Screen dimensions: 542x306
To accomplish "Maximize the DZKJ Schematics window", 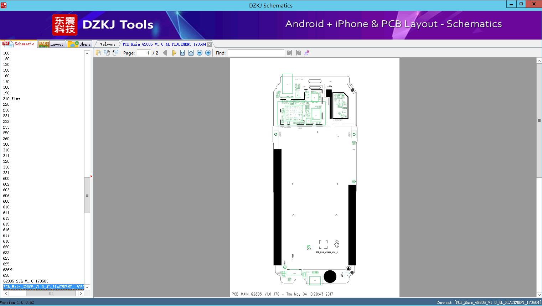I will tap(521, 4).
